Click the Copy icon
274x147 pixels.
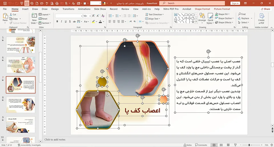tap(11, 19)
